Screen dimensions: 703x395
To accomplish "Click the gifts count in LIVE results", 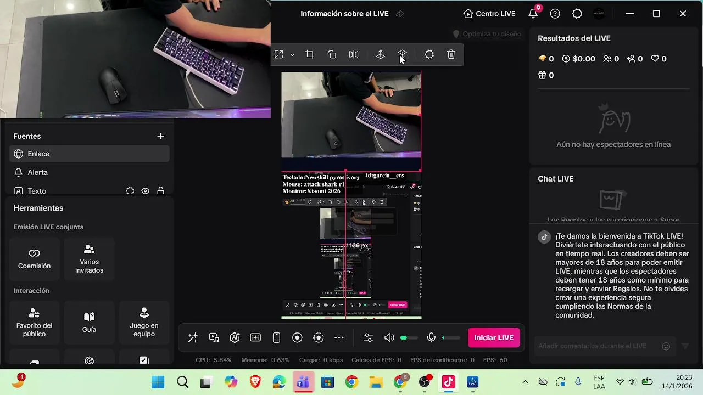I will (546, 75).
